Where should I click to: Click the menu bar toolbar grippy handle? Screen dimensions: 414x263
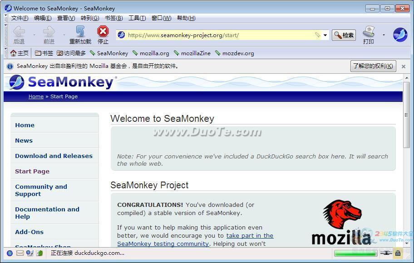pos(6,18)
